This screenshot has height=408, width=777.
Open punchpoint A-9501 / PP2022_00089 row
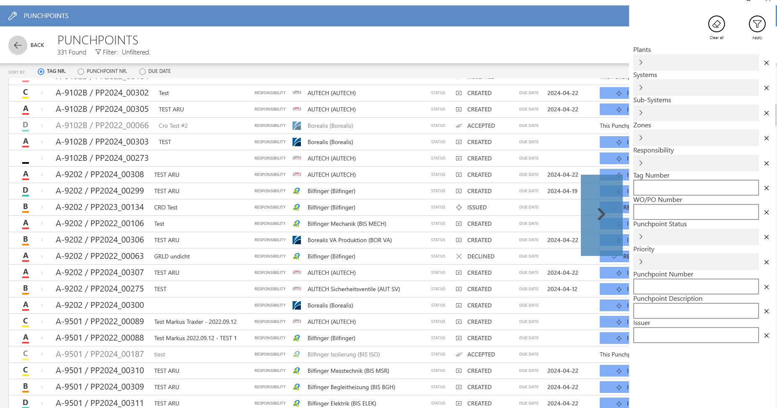tap(100, 322)
